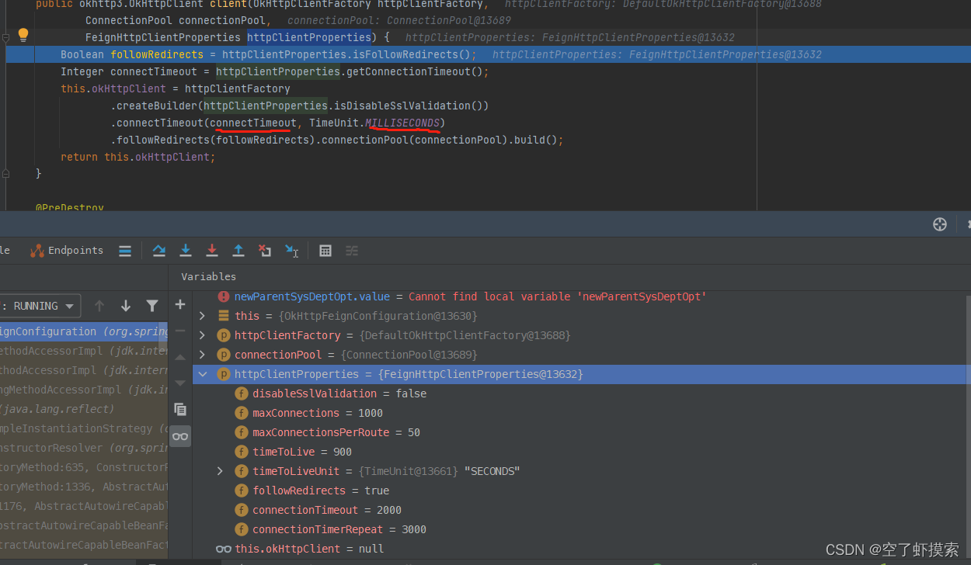Image resolution: width=971 pixels, height=565 pixels.
Task: Force step into using red arrow icon
Action: pos(212,250)
